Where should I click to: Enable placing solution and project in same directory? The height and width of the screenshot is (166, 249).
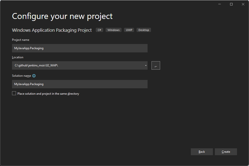[x=14, y=93]
